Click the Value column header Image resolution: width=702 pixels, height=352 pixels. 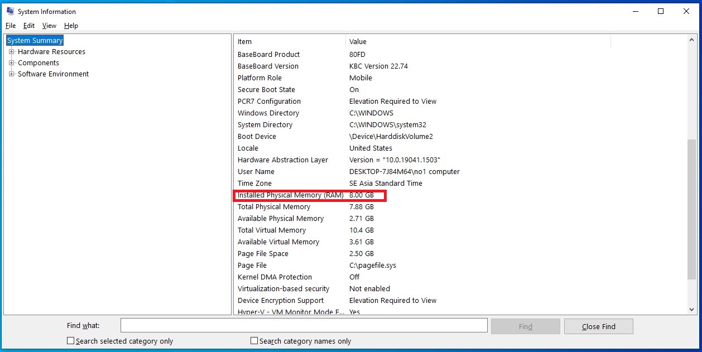(x=477, y=42)
